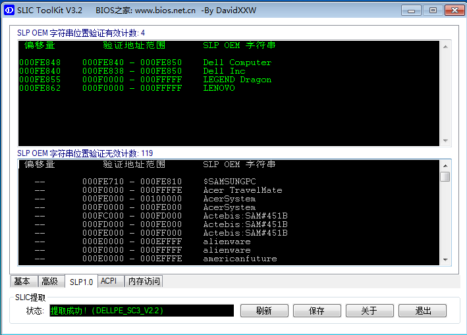
Task: Switch to the 高级 tab
Action: click(50, 281)
